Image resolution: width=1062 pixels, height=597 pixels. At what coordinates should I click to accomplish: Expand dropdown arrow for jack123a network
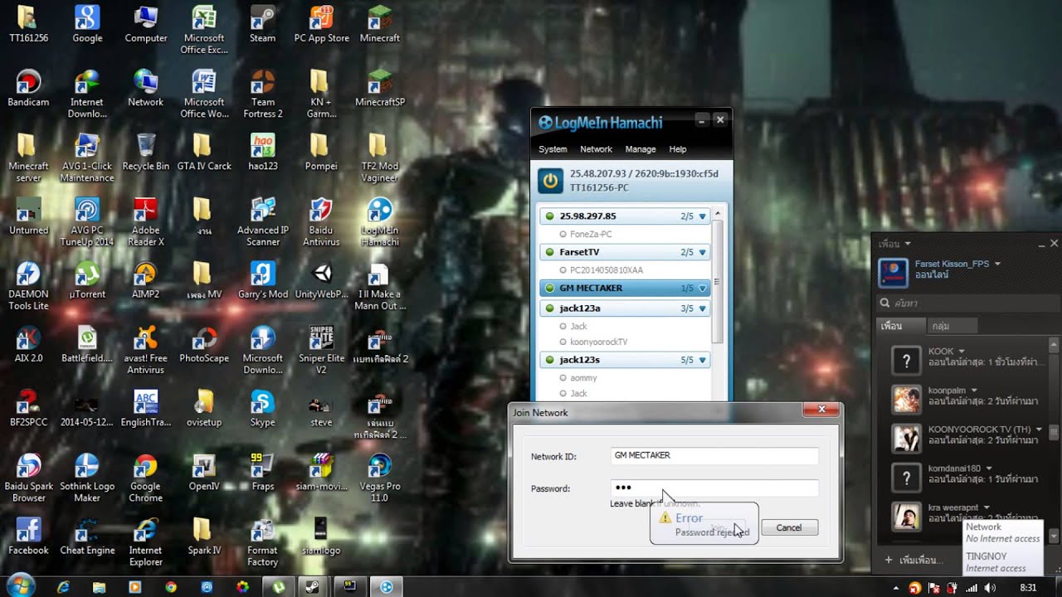pyautogui.click(x=703, y=308)
